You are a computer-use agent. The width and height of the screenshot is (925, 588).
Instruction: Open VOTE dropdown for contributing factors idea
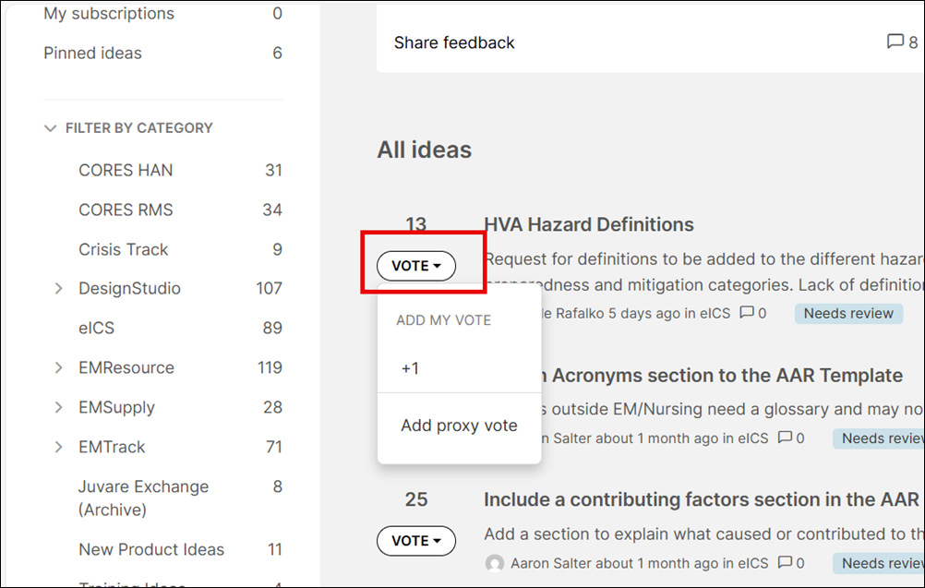tap(416, 541)
